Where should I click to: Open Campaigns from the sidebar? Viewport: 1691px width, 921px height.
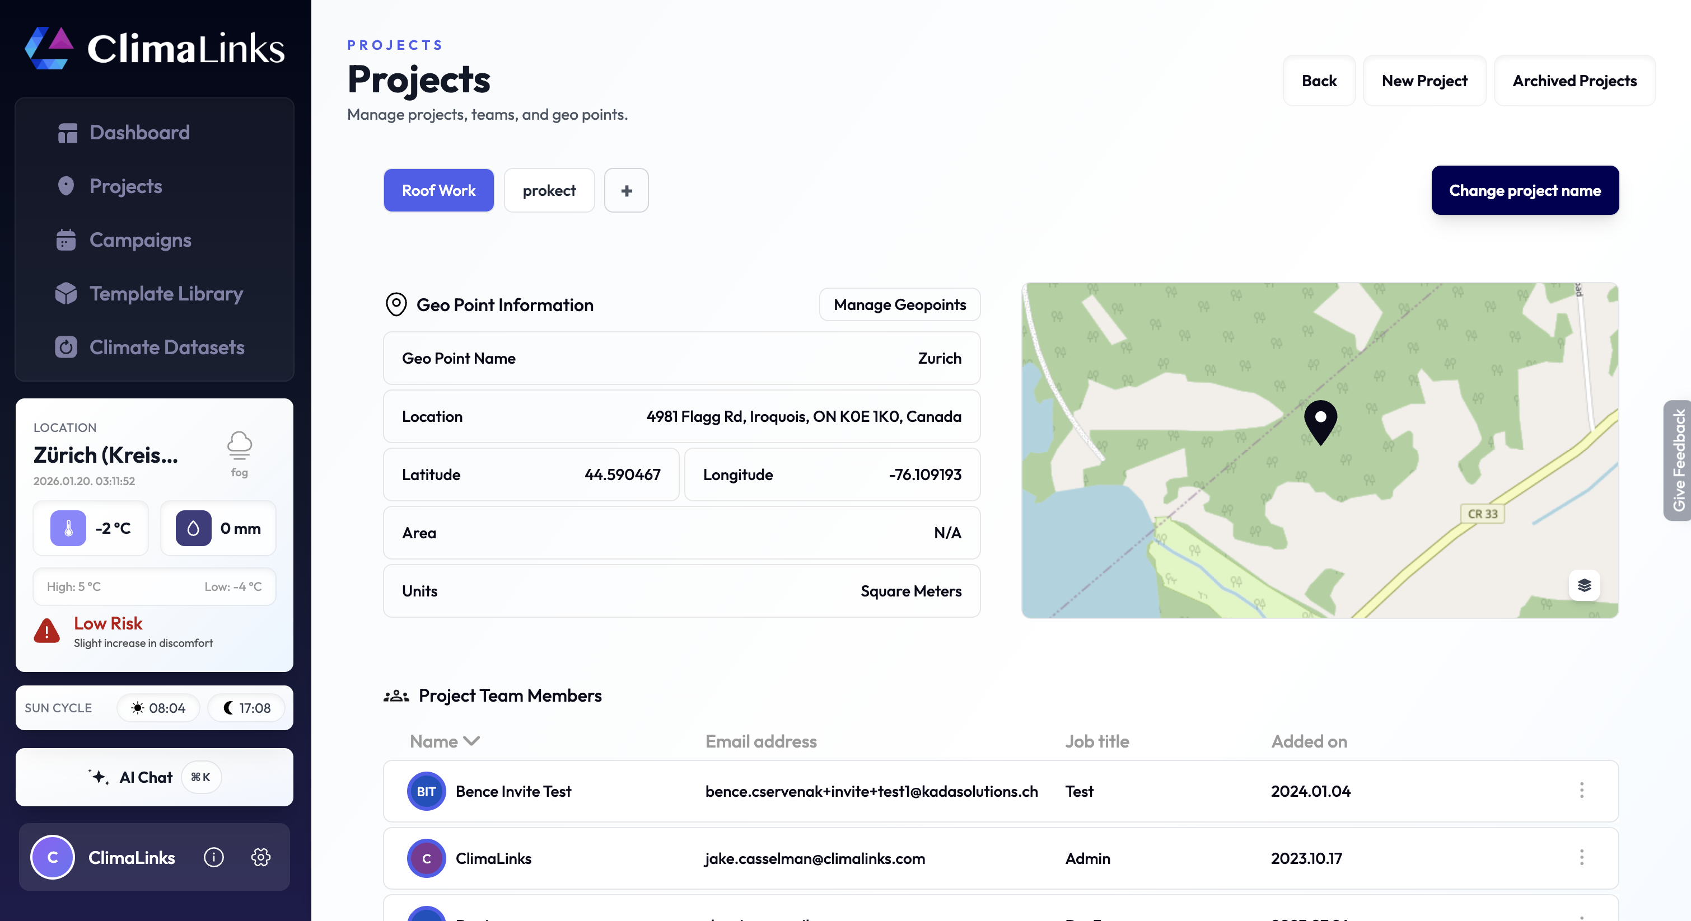[x=140, y=239]
